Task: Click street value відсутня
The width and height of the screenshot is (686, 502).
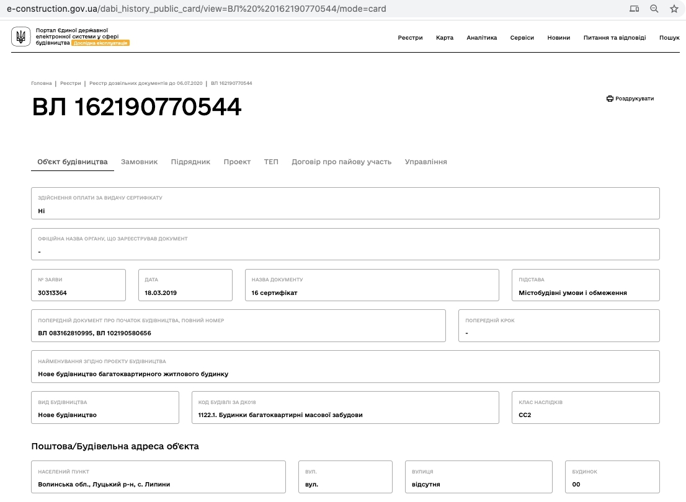Action: pos(425,485)
